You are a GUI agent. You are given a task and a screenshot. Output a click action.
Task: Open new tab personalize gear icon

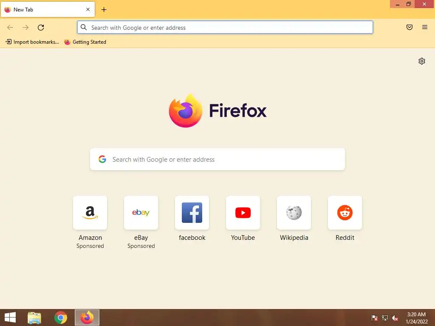pyautogui.click(x=422, y=61)
